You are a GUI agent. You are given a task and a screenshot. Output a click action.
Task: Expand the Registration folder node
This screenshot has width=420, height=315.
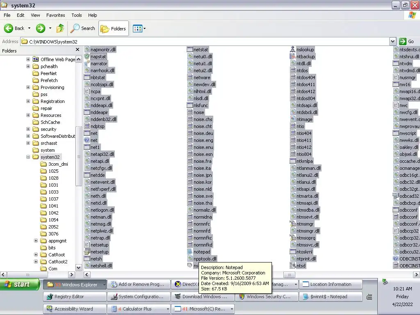point(28,101)
